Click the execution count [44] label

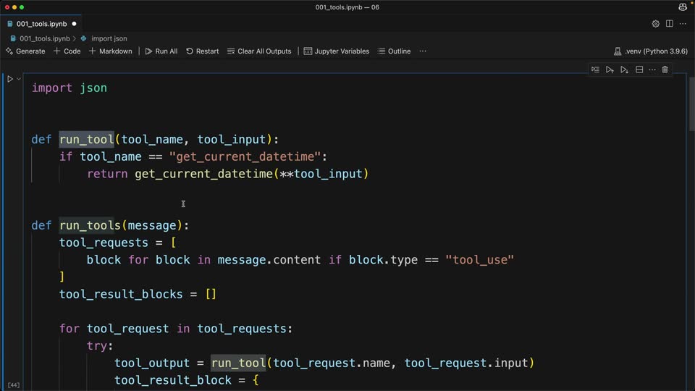[14, 384]
